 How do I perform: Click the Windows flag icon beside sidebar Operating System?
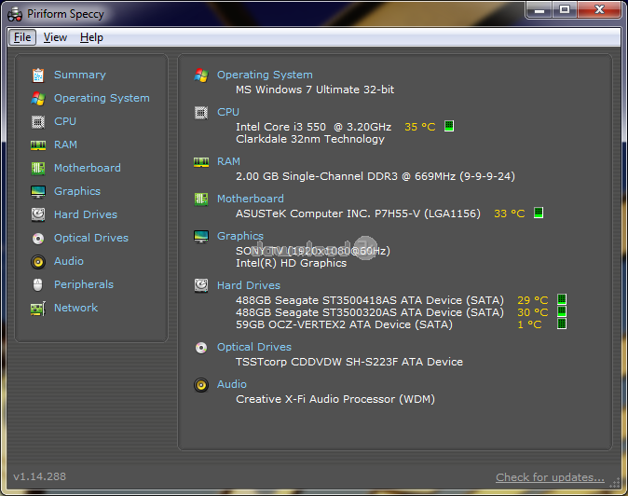[38, 99]
